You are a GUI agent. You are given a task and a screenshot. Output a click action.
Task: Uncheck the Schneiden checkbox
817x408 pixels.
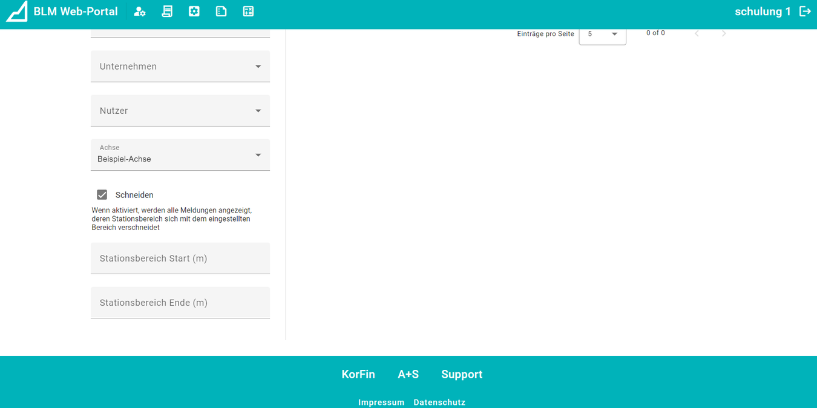click(x=102, y=195)
